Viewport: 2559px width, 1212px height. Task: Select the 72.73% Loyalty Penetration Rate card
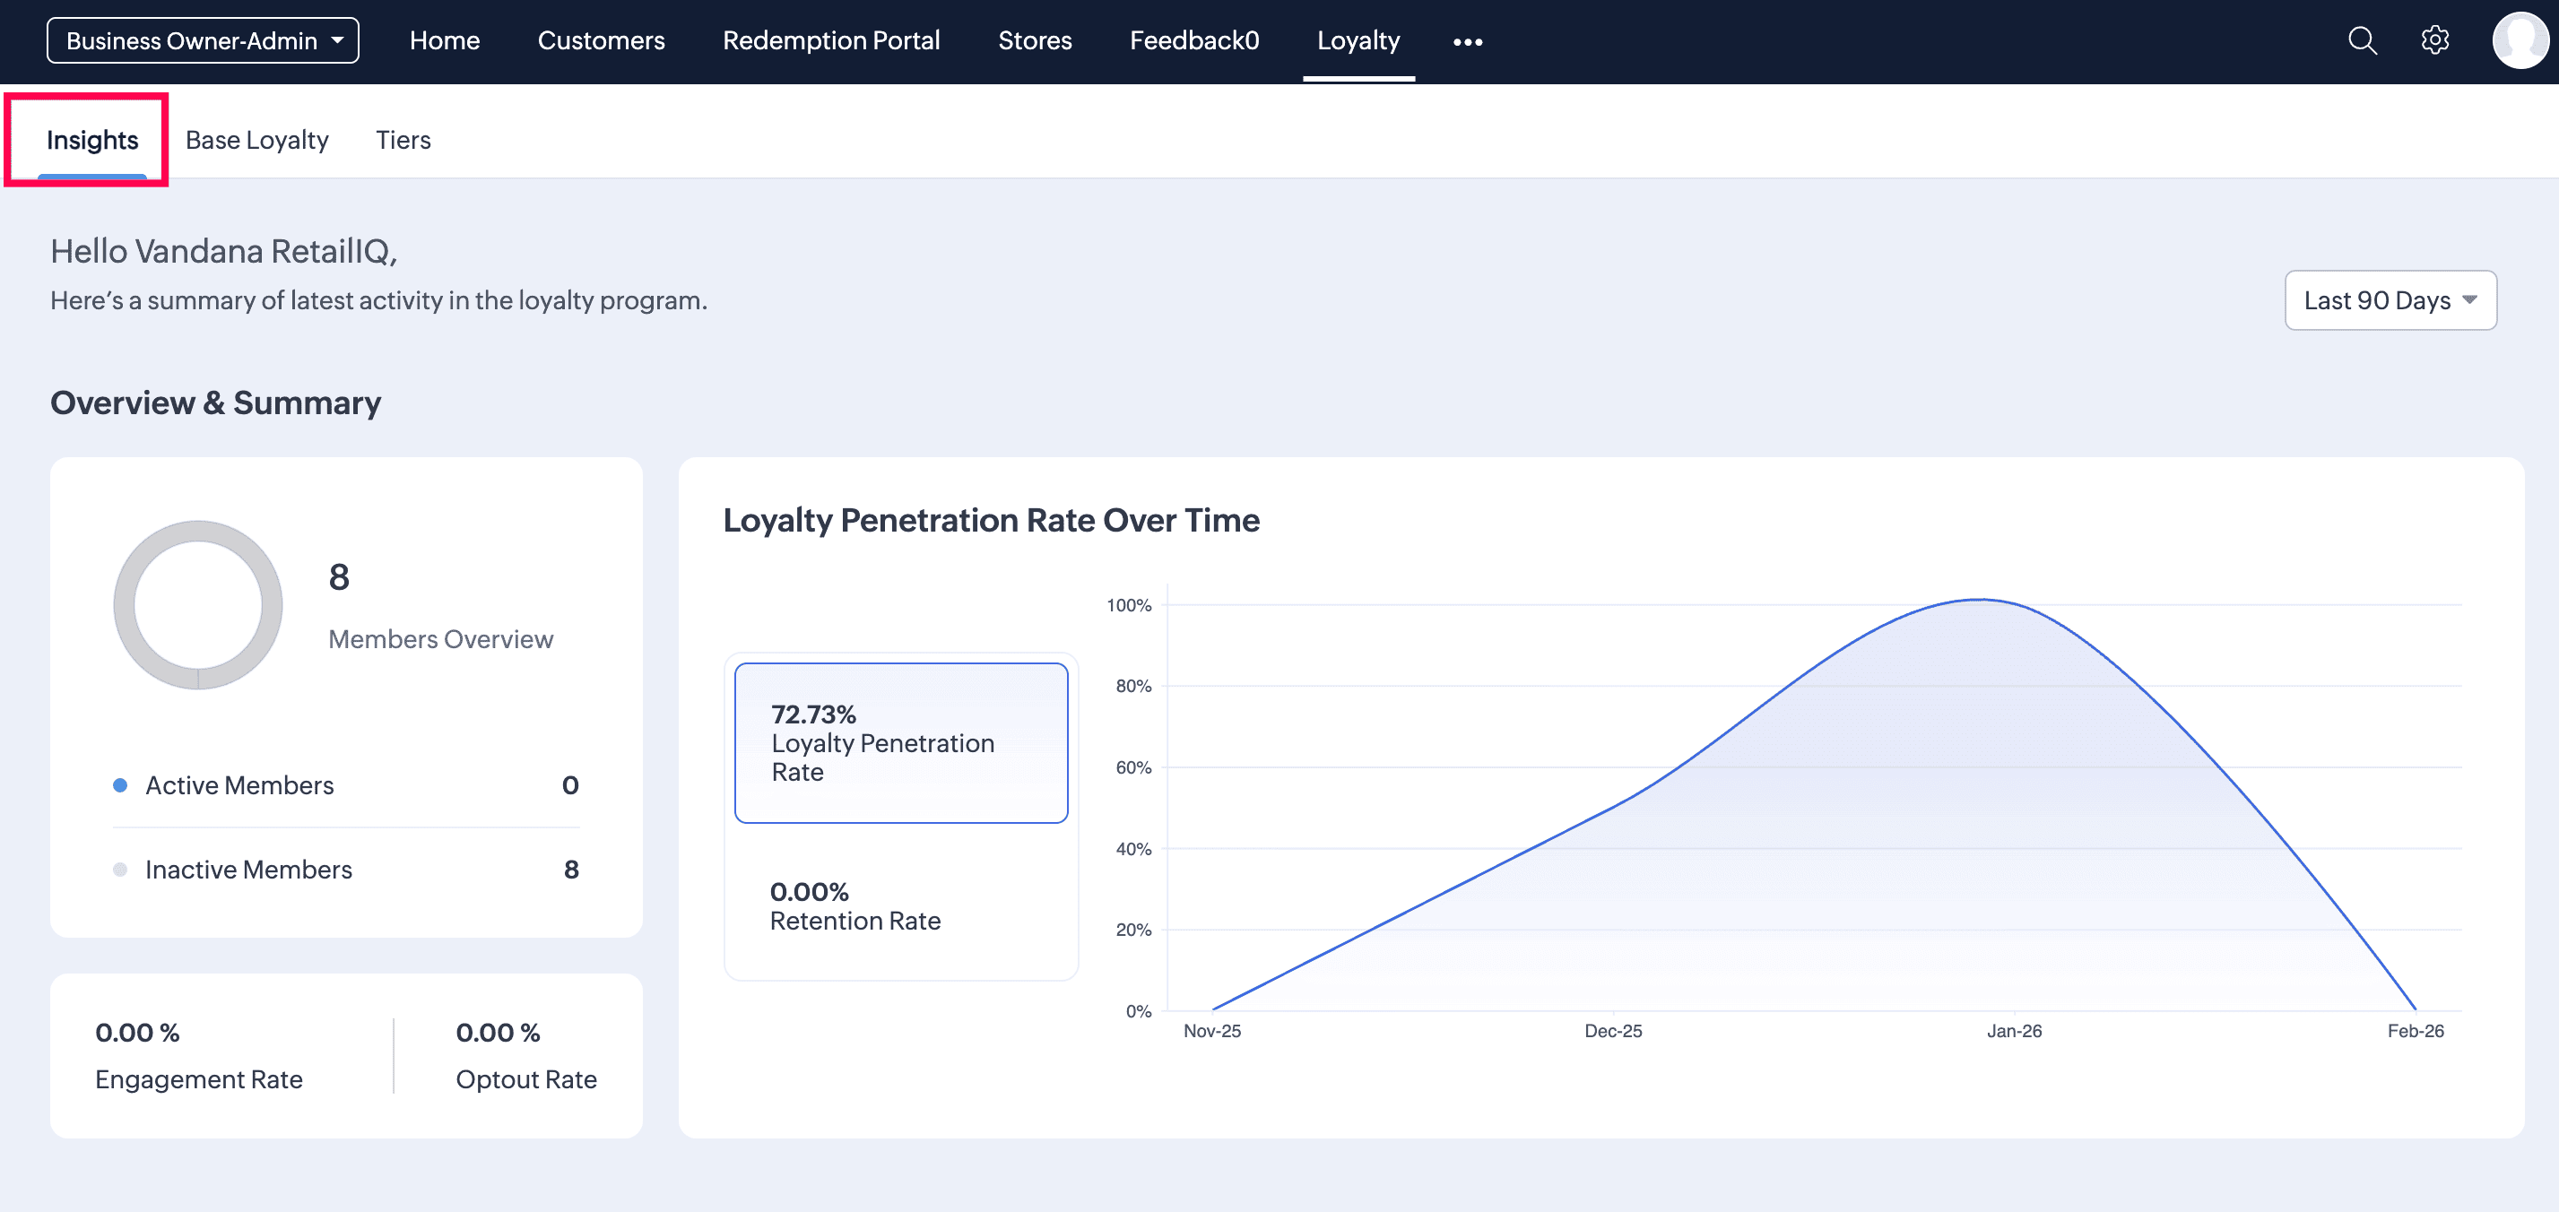pyautogui.click(x=901, y=743)
